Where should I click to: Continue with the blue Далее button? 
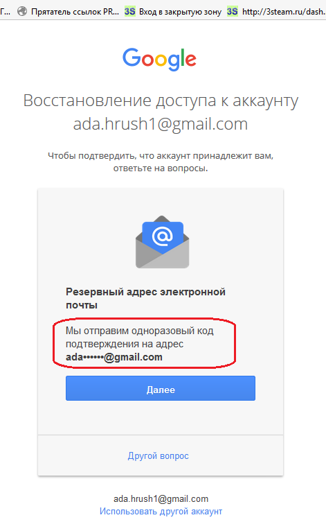161,388
